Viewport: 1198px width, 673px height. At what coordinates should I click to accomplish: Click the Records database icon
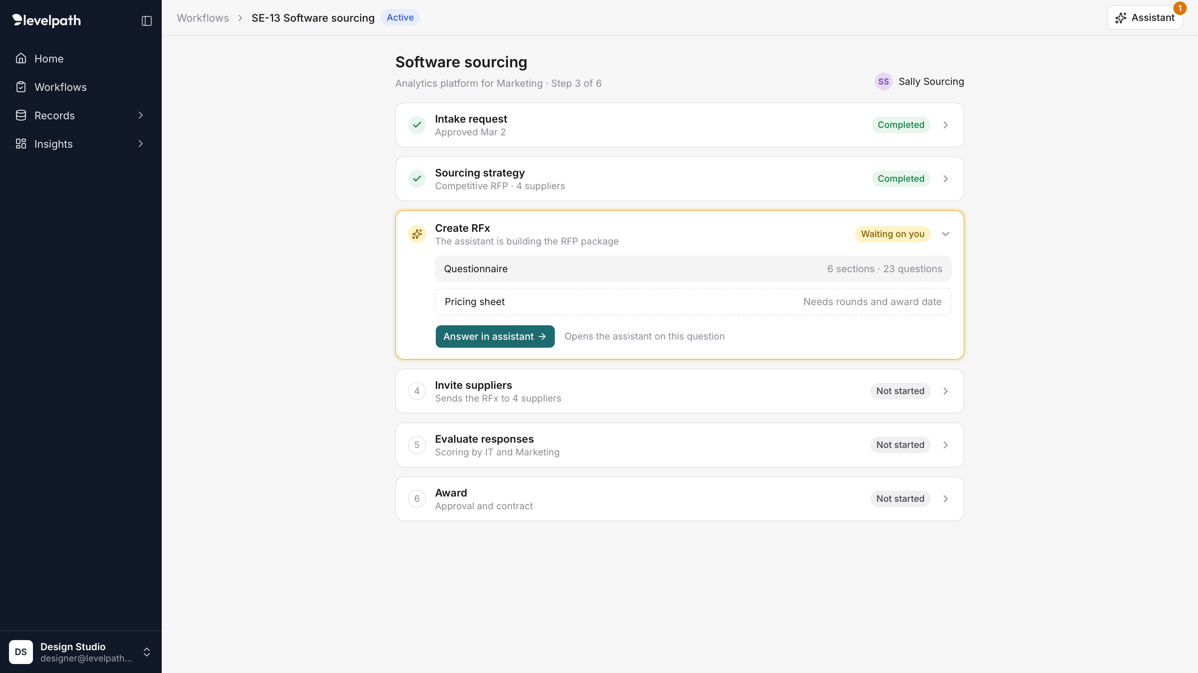pyautogui.click(x=21, y=115)
